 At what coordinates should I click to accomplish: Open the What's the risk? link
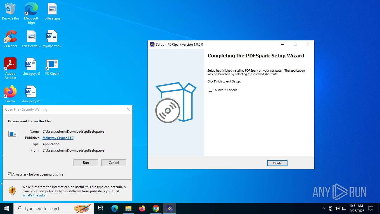point(34,195)
